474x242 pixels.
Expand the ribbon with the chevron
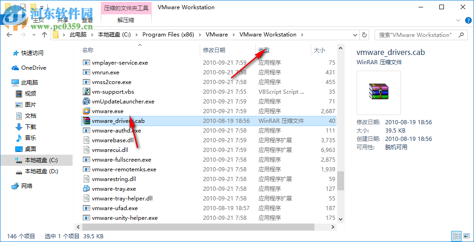click(458, 20)
